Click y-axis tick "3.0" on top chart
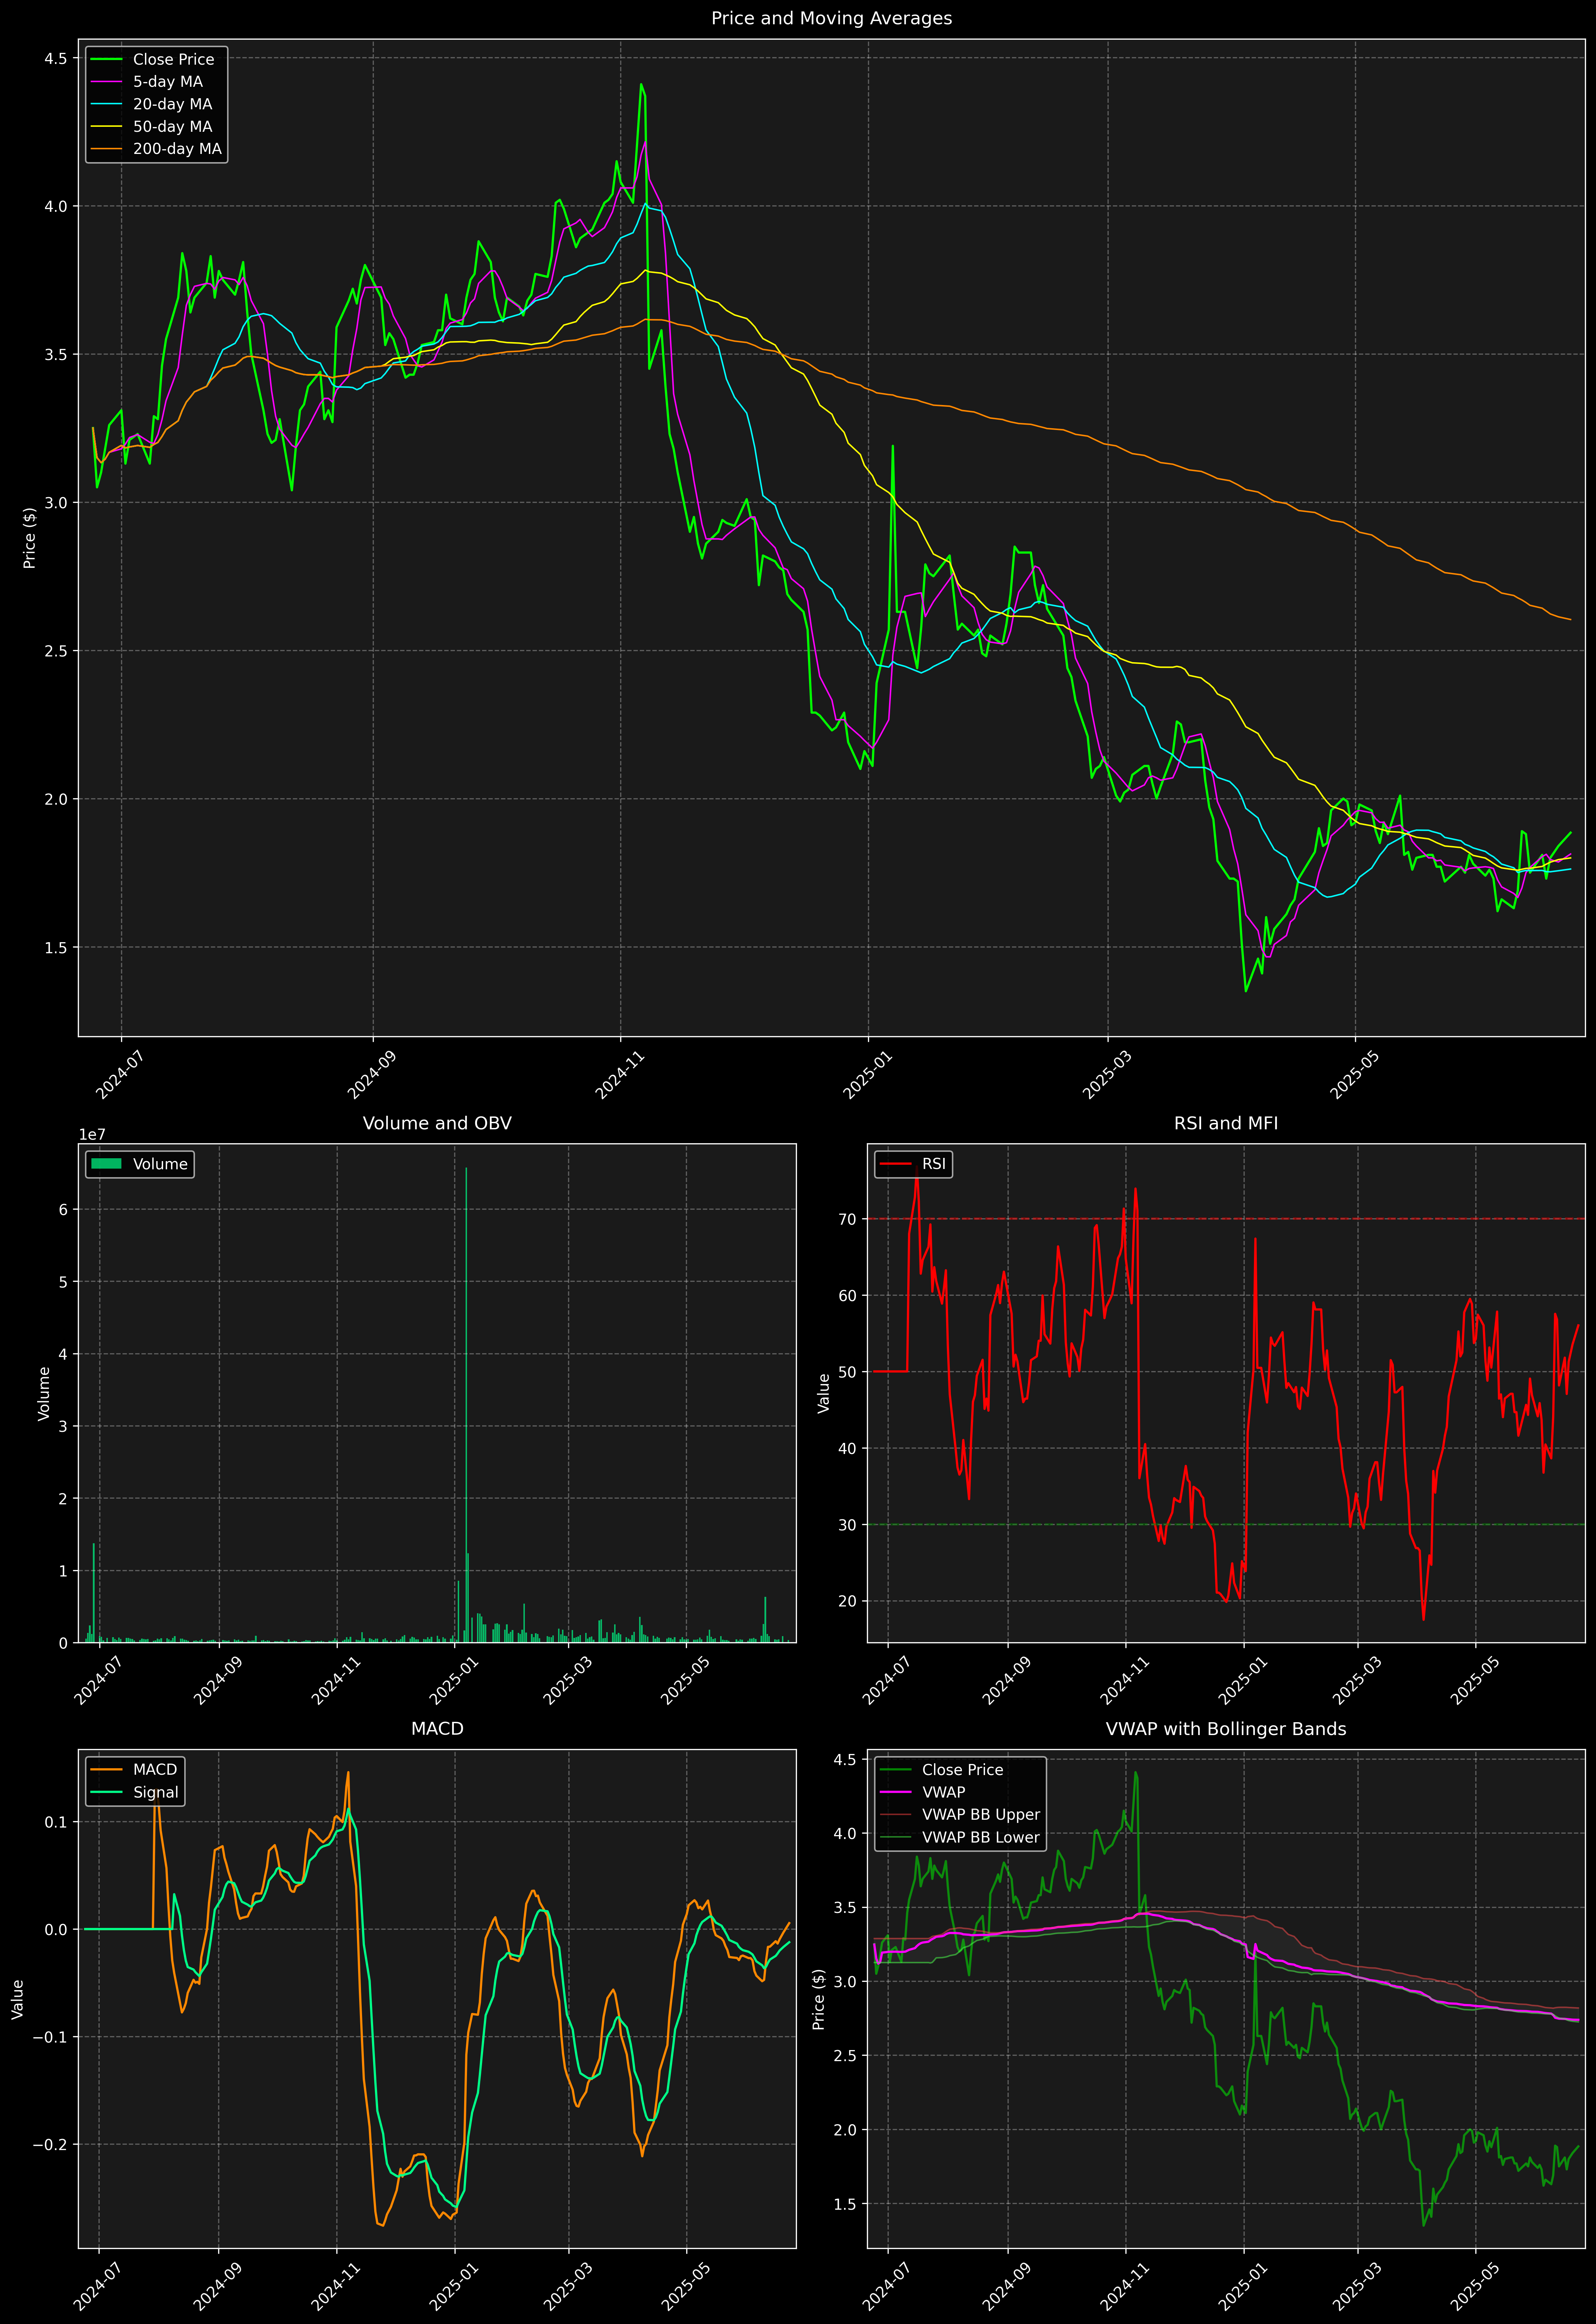Image resolution: width=1596 pixels, height=2324 pixels. 56,503
